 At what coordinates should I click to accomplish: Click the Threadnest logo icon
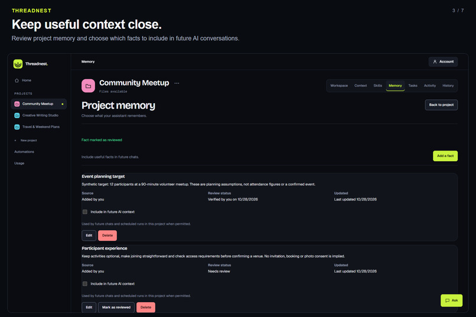pyautogui.click(x=18, y=64)
